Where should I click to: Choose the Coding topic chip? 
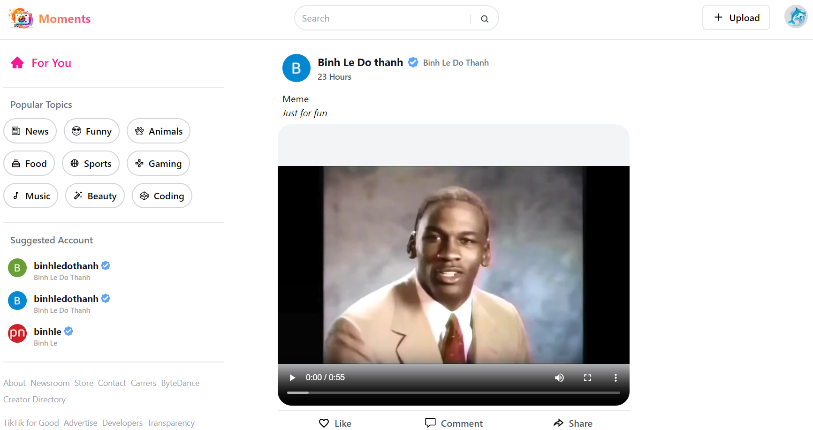pos(162,196)
